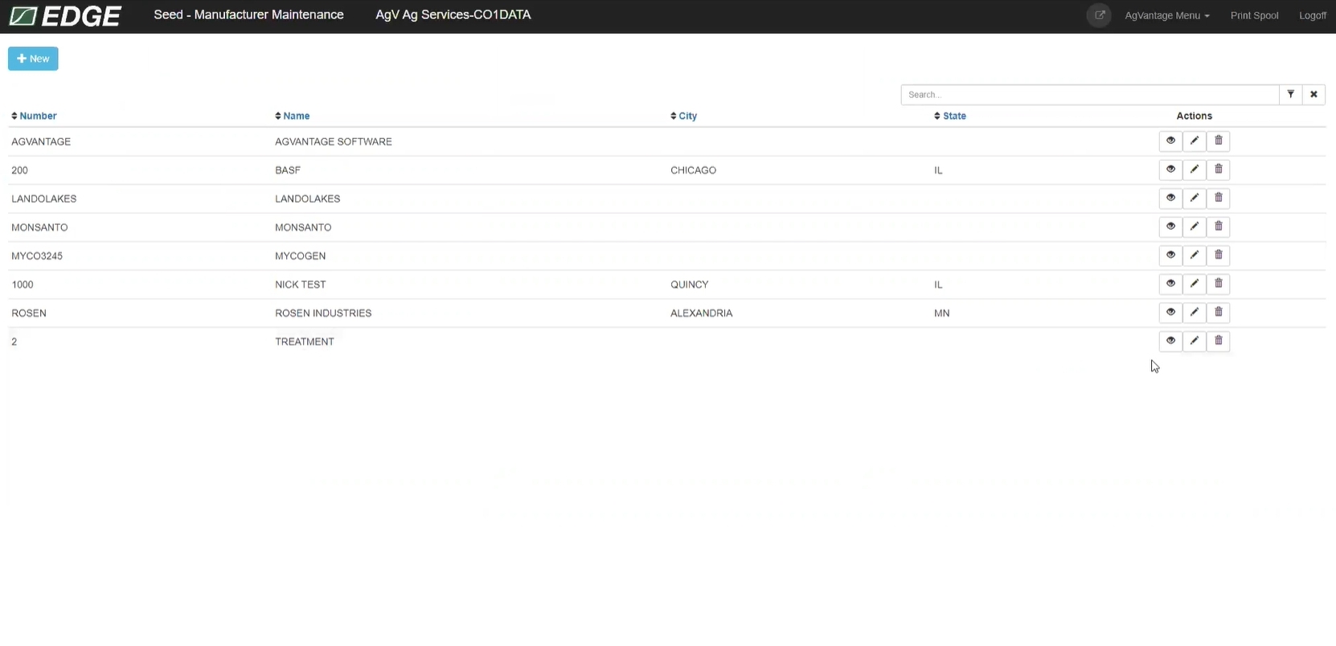Open in new window icon in header
The width and height of the screenshot is (1336, 646).
(x=1099, y=15)
